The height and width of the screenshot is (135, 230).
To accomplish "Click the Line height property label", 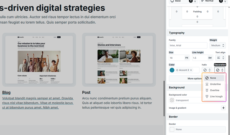I will click(198, 52).
